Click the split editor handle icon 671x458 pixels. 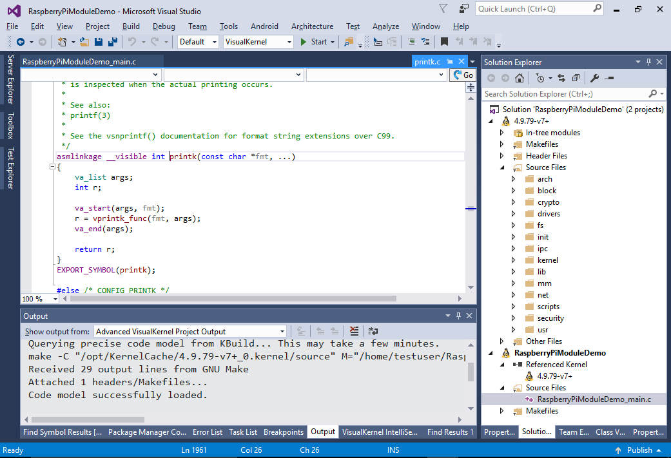[471, 88]
